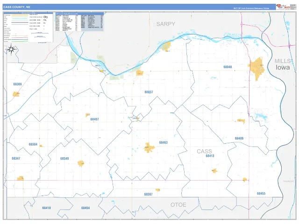Click the orange town area beside the 68463 label
This screenshot has height=224, width=299.
click(x=149, y=147)
